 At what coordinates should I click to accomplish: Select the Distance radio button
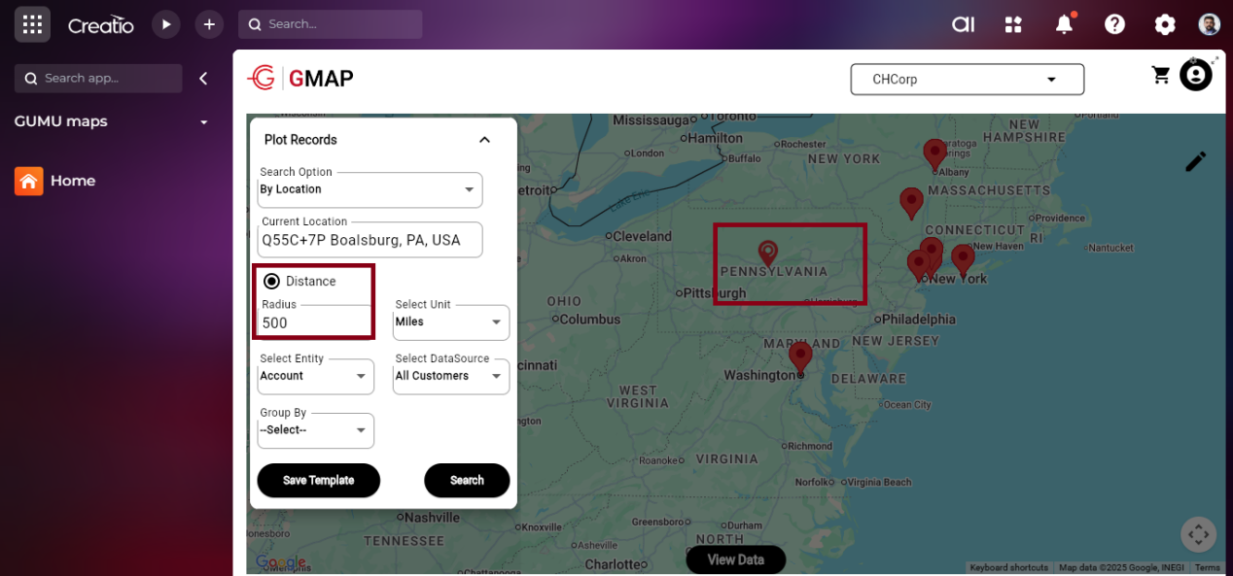click(x=272, y=281)
